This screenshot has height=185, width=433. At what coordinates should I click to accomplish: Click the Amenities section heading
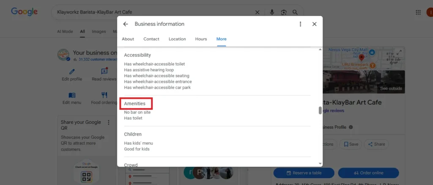134,103
